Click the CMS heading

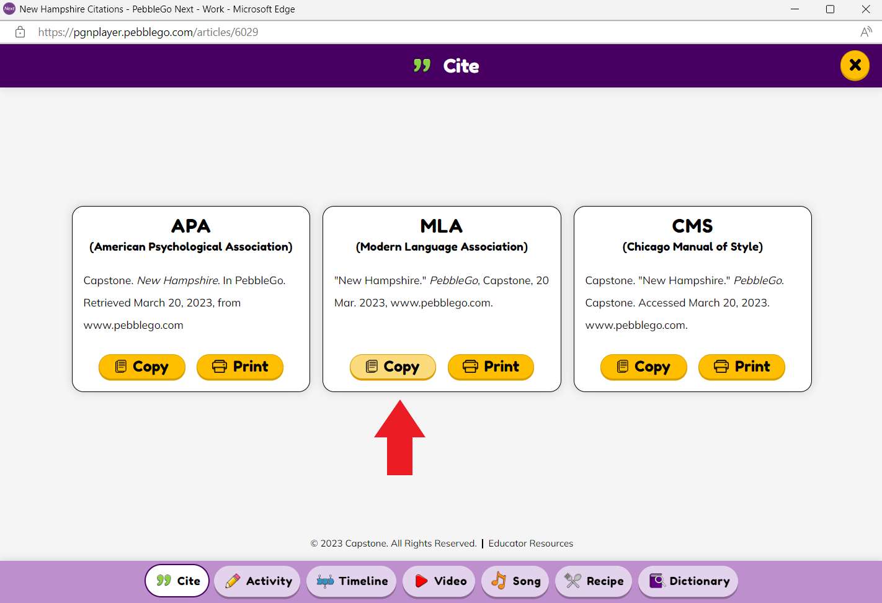(x=693, y=226)
